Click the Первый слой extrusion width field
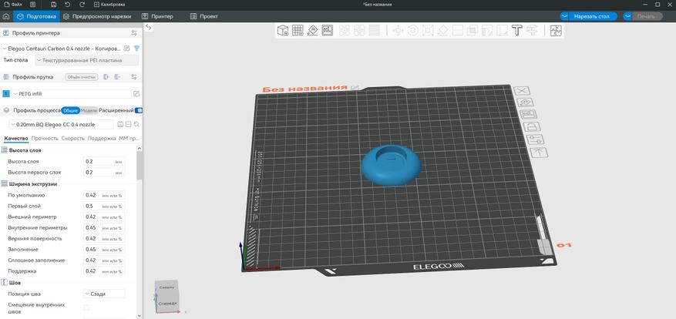The image size is (676, 319). coord(104,206)
